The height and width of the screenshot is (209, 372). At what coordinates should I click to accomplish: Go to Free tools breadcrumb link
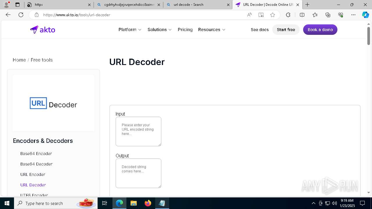(x=42, y=60)
